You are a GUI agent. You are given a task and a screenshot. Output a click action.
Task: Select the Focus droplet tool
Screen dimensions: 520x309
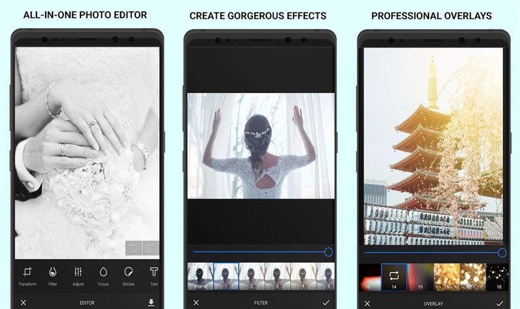pyautogui.click(x=103, y=276)
